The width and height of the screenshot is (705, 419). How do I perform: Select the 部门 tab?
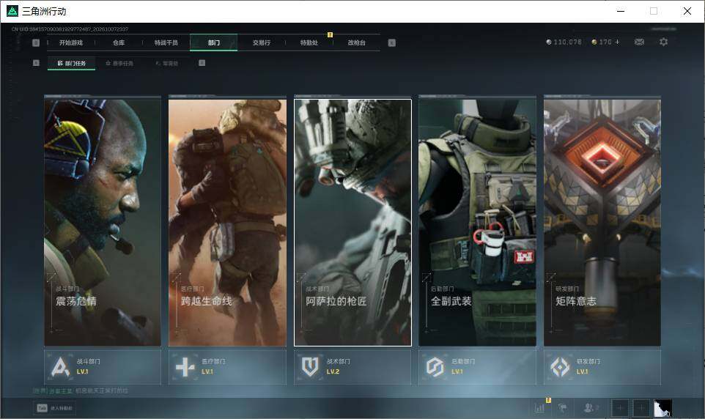coord(213,42)
